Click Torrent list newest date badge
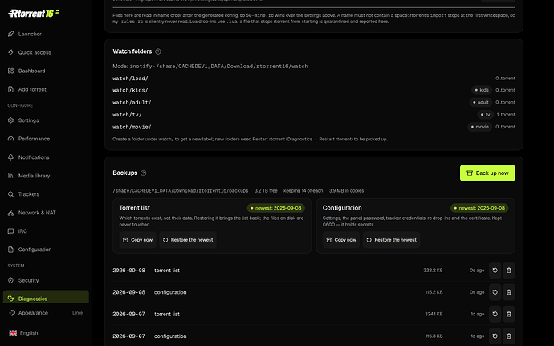 point(276,208)
